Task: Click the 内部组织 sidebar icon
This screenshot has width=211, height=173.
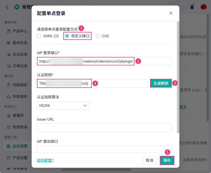Action: point(8,85)
